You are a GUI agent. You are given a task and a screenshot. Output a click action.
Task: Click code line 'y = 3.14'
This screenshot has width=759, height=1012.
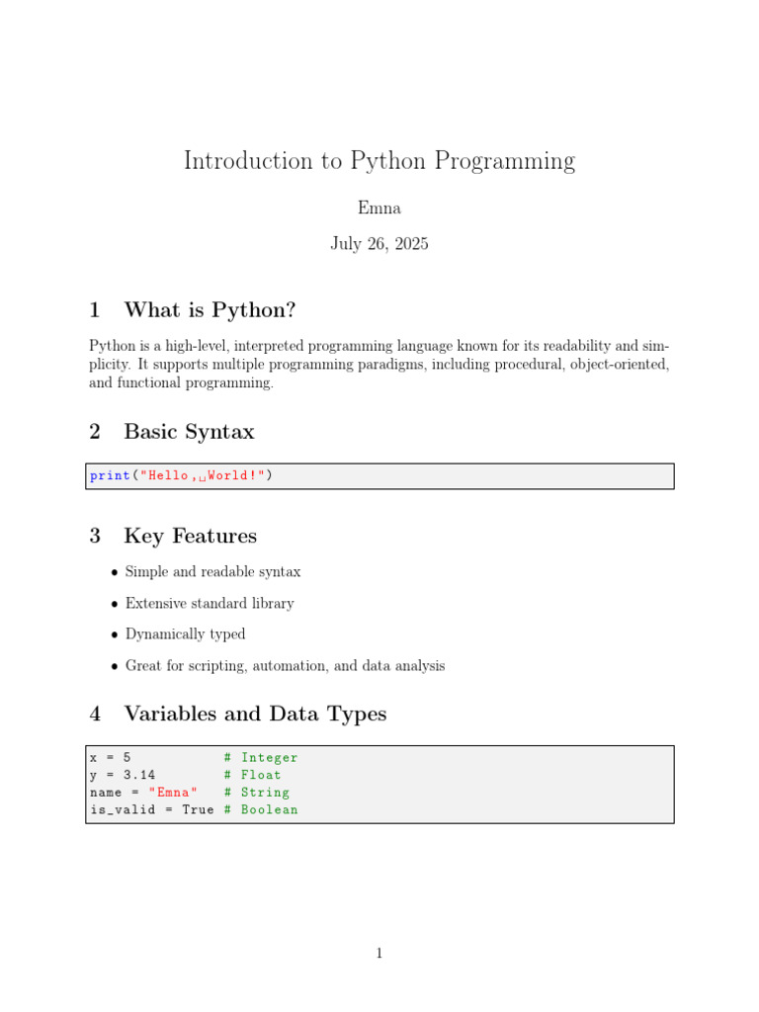pos(123,775)
